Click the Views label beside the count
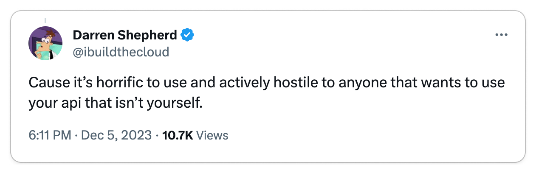The image size is (536, 173). pos(213,135)
